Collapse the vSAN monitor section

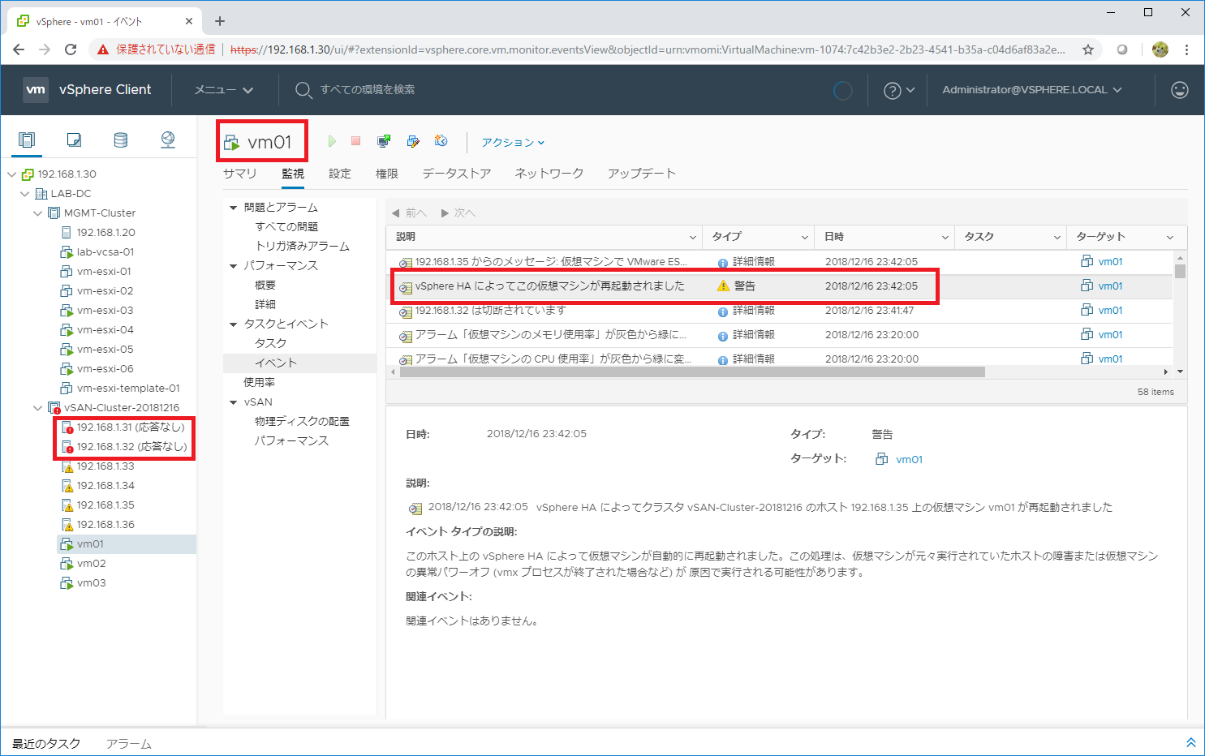click(234, 402)
